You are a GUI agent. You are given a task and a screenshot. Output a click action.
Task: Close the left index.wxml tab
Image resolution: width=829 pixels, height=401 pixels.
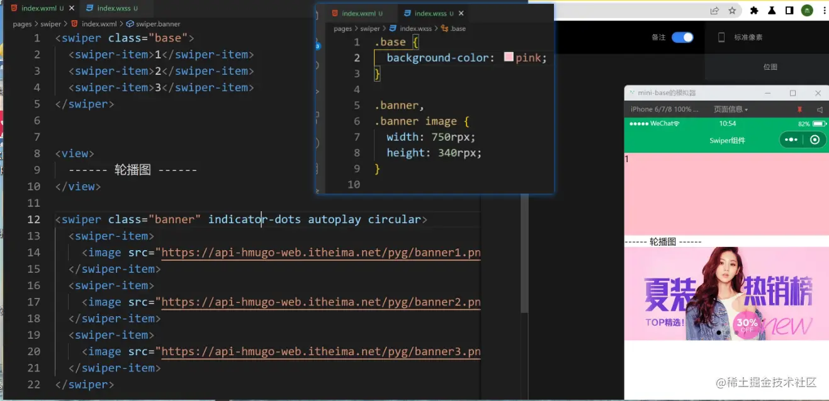pos(71,8)
